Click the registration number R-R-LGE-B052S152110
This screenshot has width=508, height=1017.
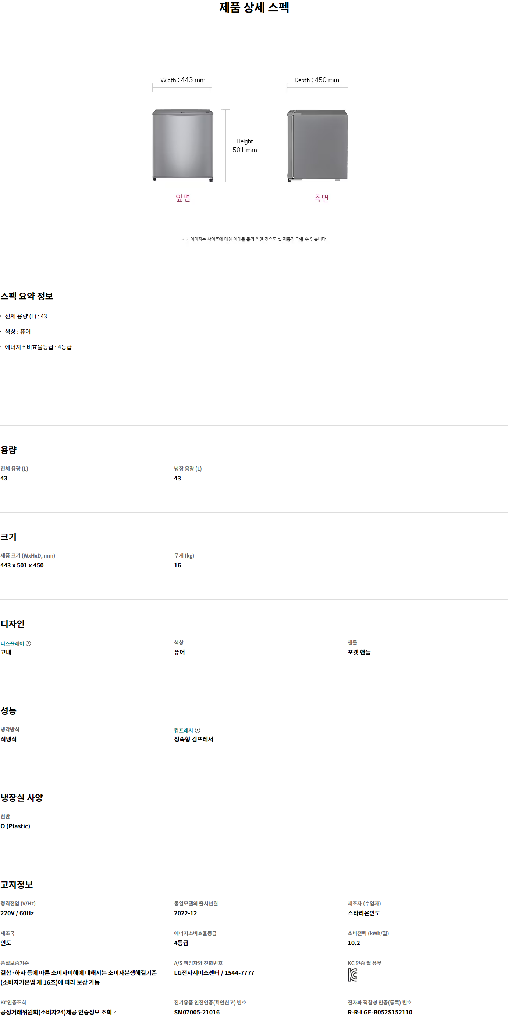[380, 1012]
